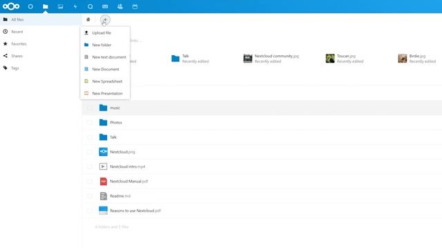Open Shares in sidebar
Image resolution: width=442 pixels, height=248 pixels.
click(41, 56)
